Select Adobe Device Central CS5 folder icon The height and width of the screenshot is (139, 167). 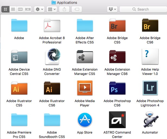[19, 57]
